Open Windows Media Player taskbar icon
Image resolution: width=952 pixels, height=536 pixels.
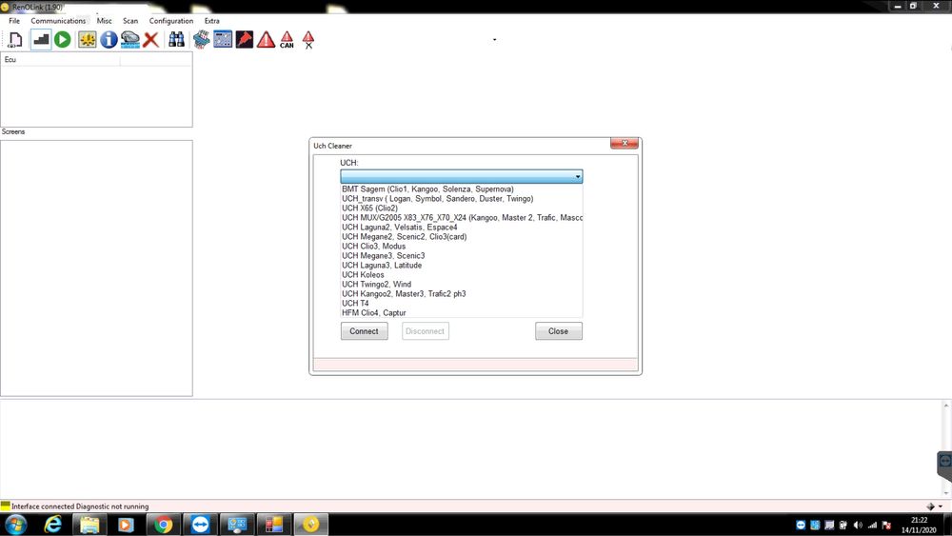(x=127, y=525)
